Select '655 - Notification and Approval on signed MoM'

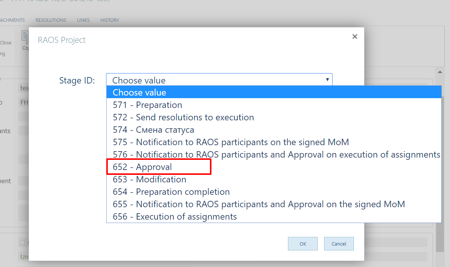pos(274,204)
